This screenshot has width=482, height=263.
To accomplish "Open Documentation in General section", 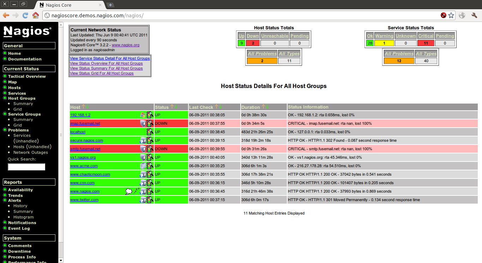I will (x=25, y=59).
